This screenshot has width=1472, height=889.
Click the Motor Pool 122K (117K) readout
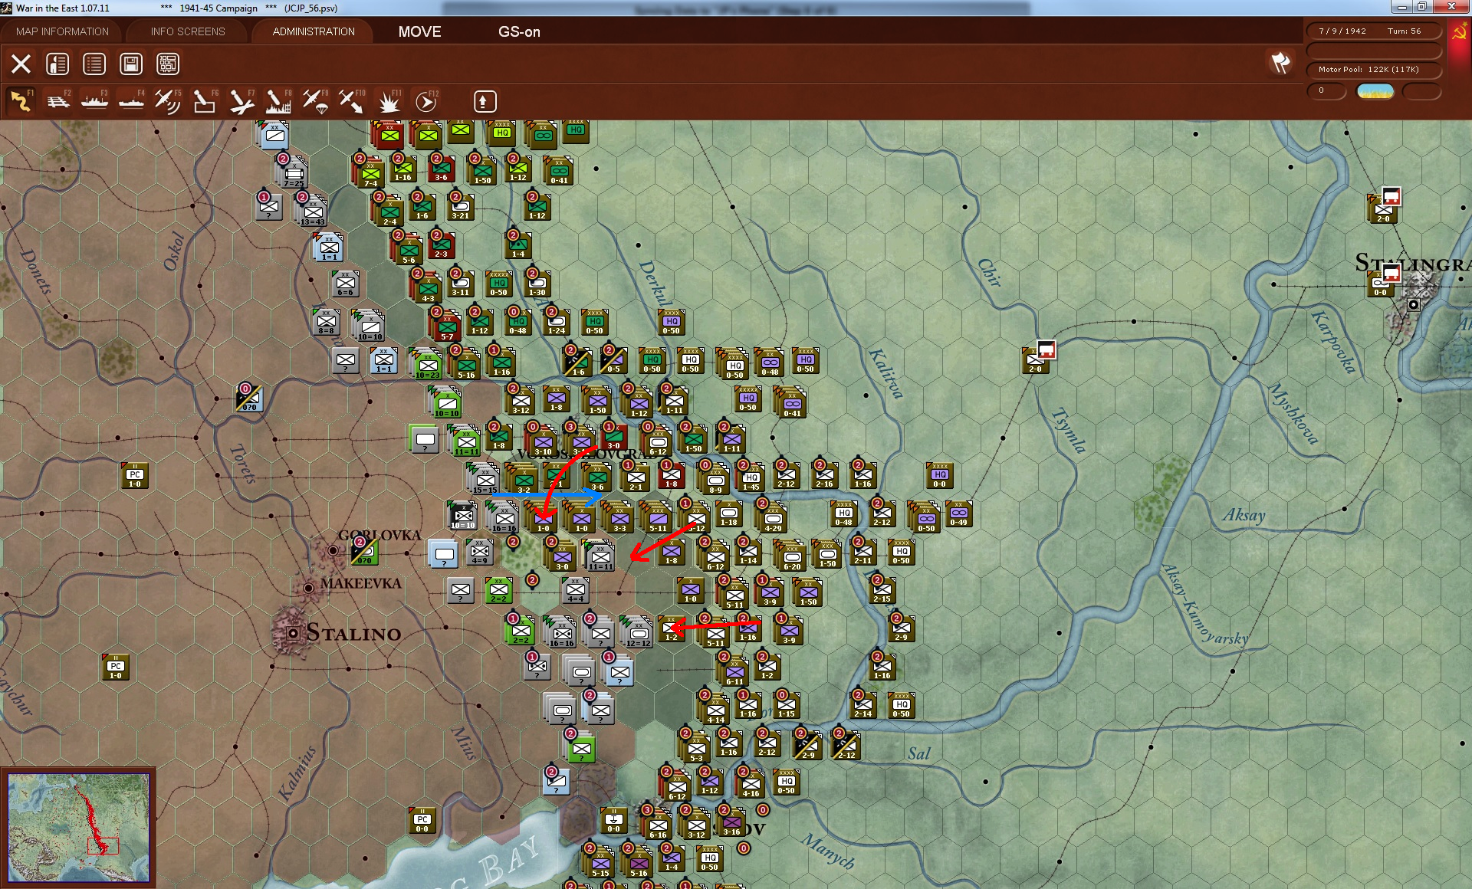pyautogui.click(x=1373, y=69)
